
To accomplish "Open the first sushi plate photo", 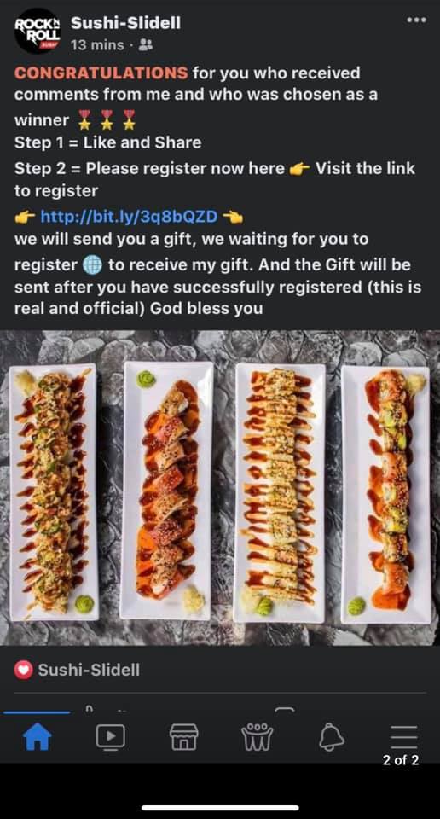I will [x=54, y=492].
